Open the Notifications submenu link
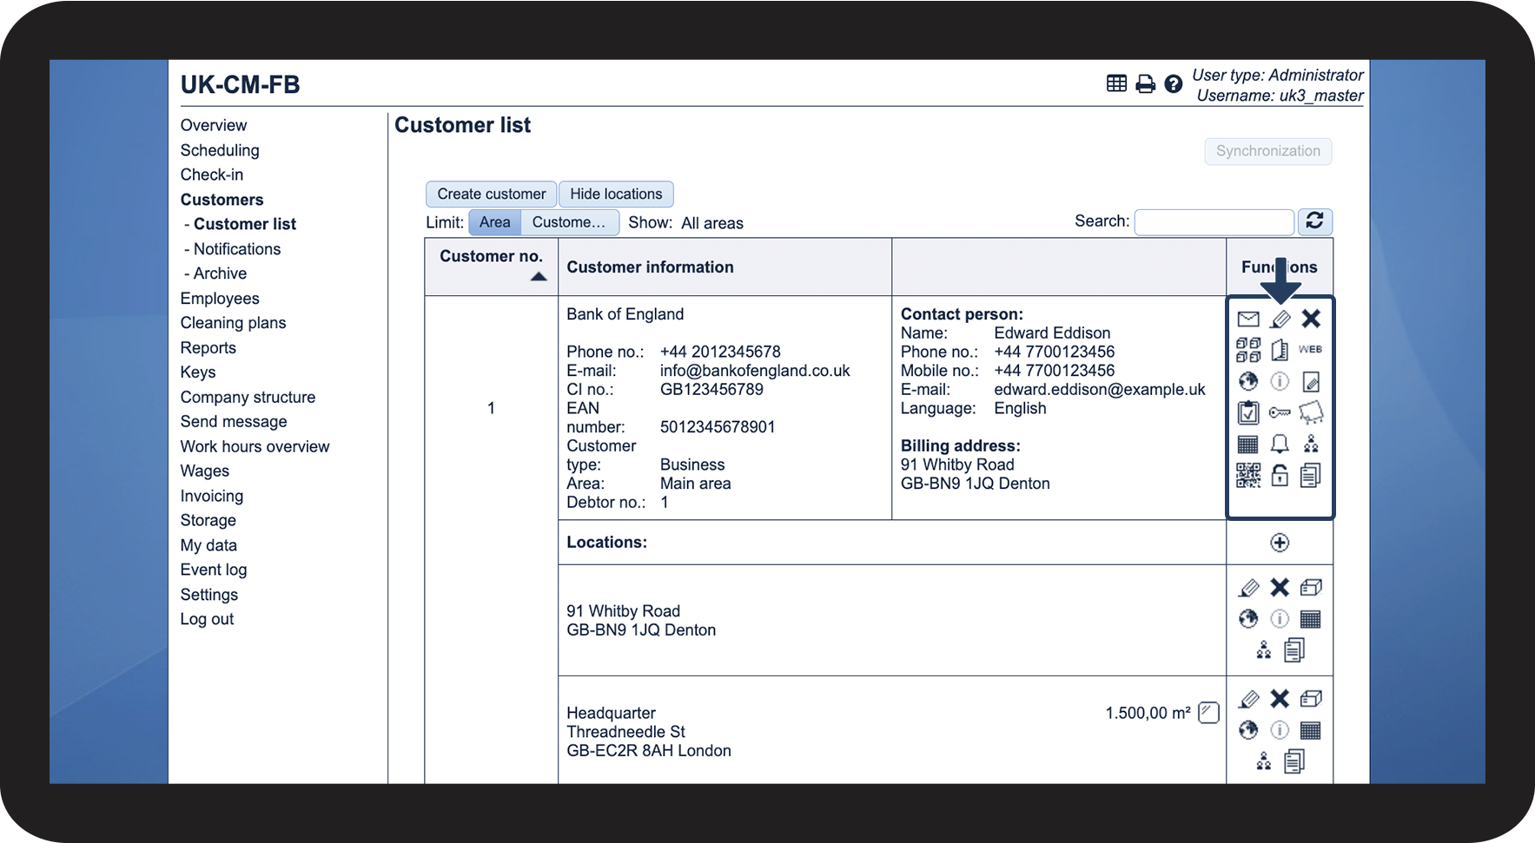The image size is (1535, 843). click(x=237, y=249)
